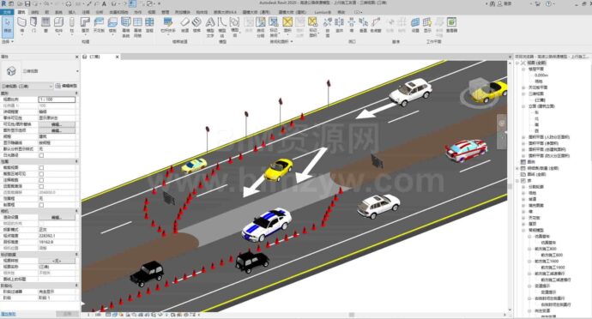This screenshot has width=592, height=319.
Task: Switch to the Architecture ribbon tab
Action: pyautogui.click(x=21, y=12)
